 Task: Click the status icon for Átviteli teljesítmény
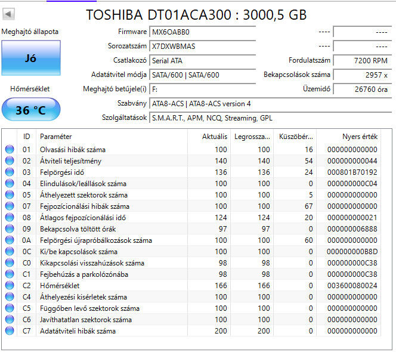[10, 160]
